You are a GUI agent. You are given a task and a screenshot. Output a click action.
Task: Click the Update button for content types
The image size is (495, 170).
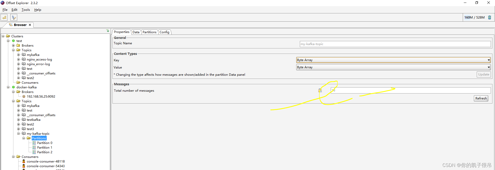coord(484,74)
